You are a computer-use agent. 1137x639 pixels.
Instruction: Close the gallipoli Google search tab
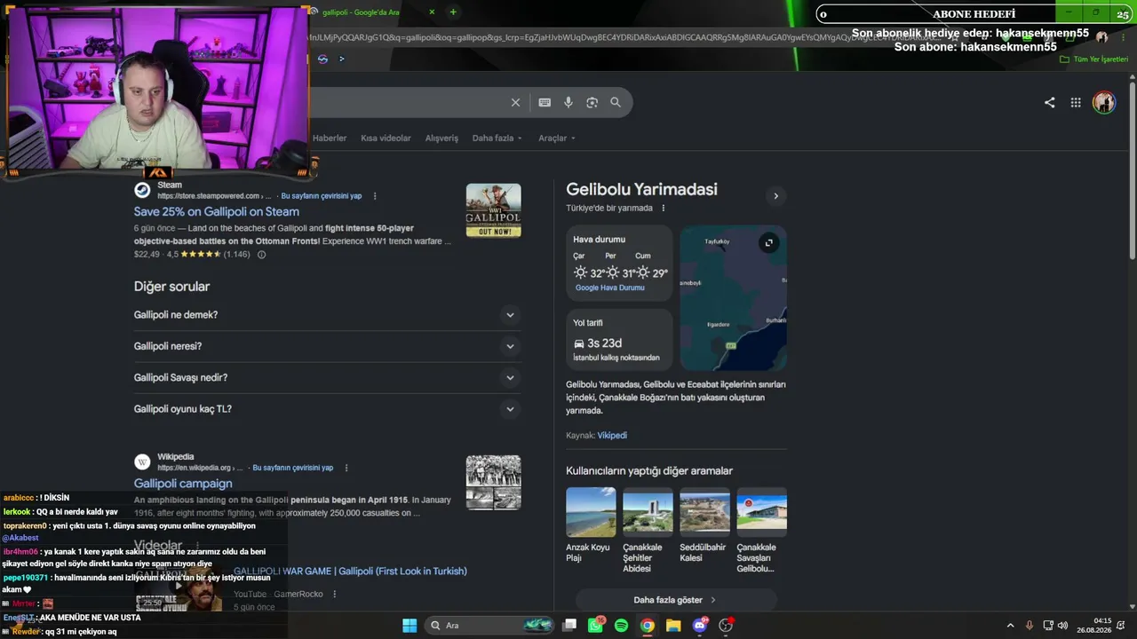[433, 12]
